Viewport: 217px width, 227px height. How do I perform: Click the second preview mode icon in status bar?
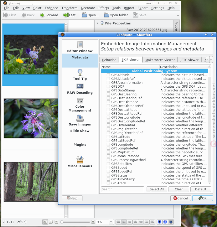tap(124, 222)
